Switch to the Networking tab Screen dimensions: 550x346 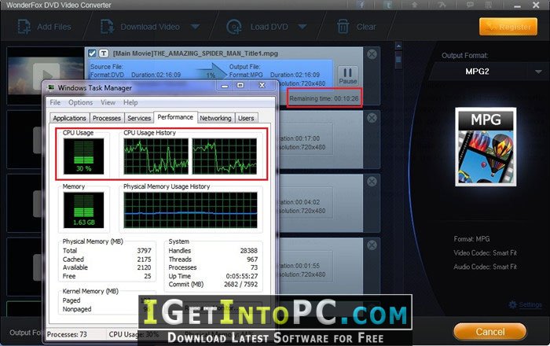coord(215,118)
